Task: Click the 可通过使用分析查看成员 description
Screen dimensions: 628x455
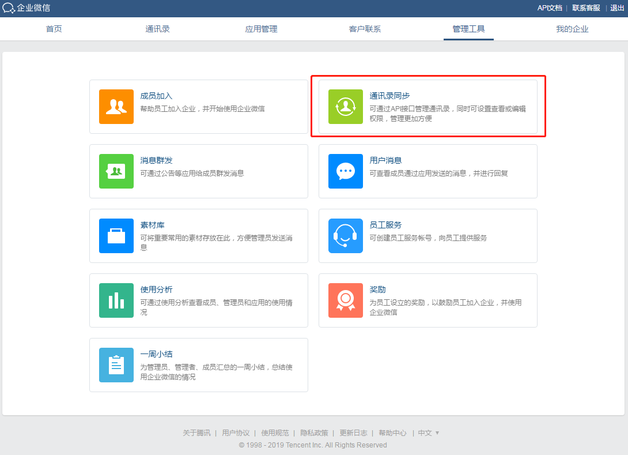Action: pyautogui.click(x=216, y=307)
